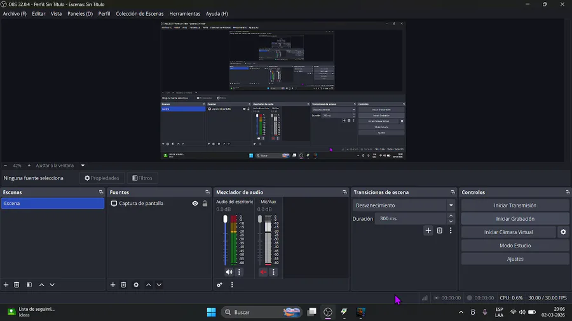This screenshot has width=572, height=321.
Task: Enable Modo Estudio
Action: pyautogui.click(x=515, y=246)
